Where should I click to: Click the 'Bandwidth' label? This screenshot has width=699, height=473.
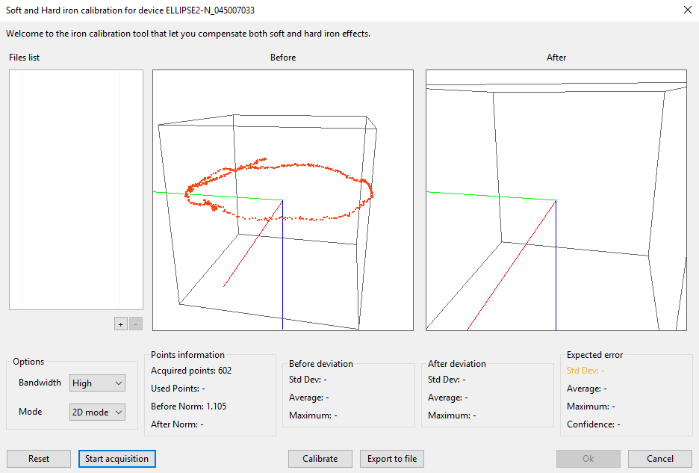tap(40, 383)
